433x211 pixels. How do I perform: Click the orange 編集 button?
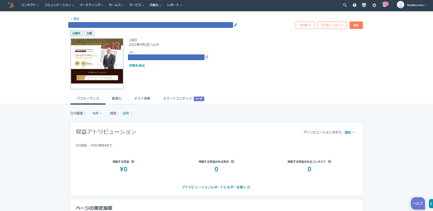(x=356, y=25)
